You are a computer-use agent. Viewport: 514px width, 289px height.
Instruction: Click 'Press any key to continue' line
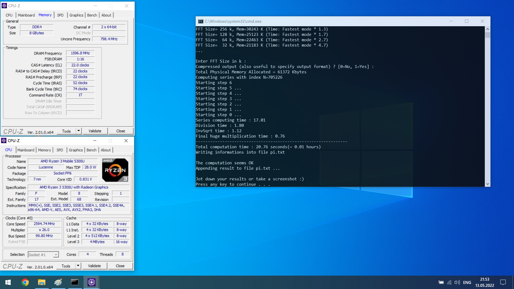click(233, 184)
